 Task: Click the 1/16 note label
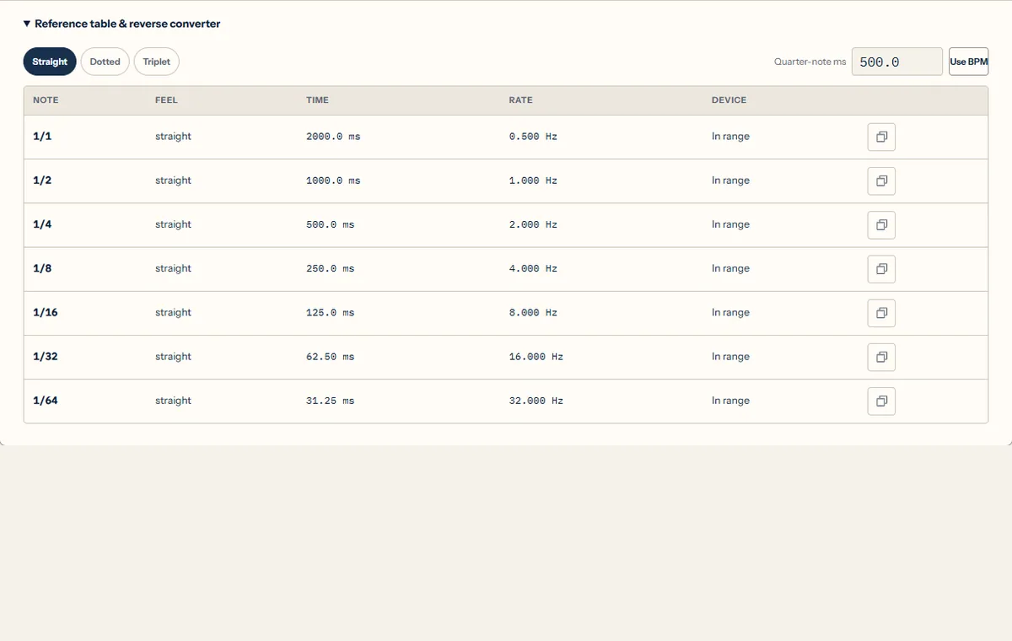pos(46,313)
